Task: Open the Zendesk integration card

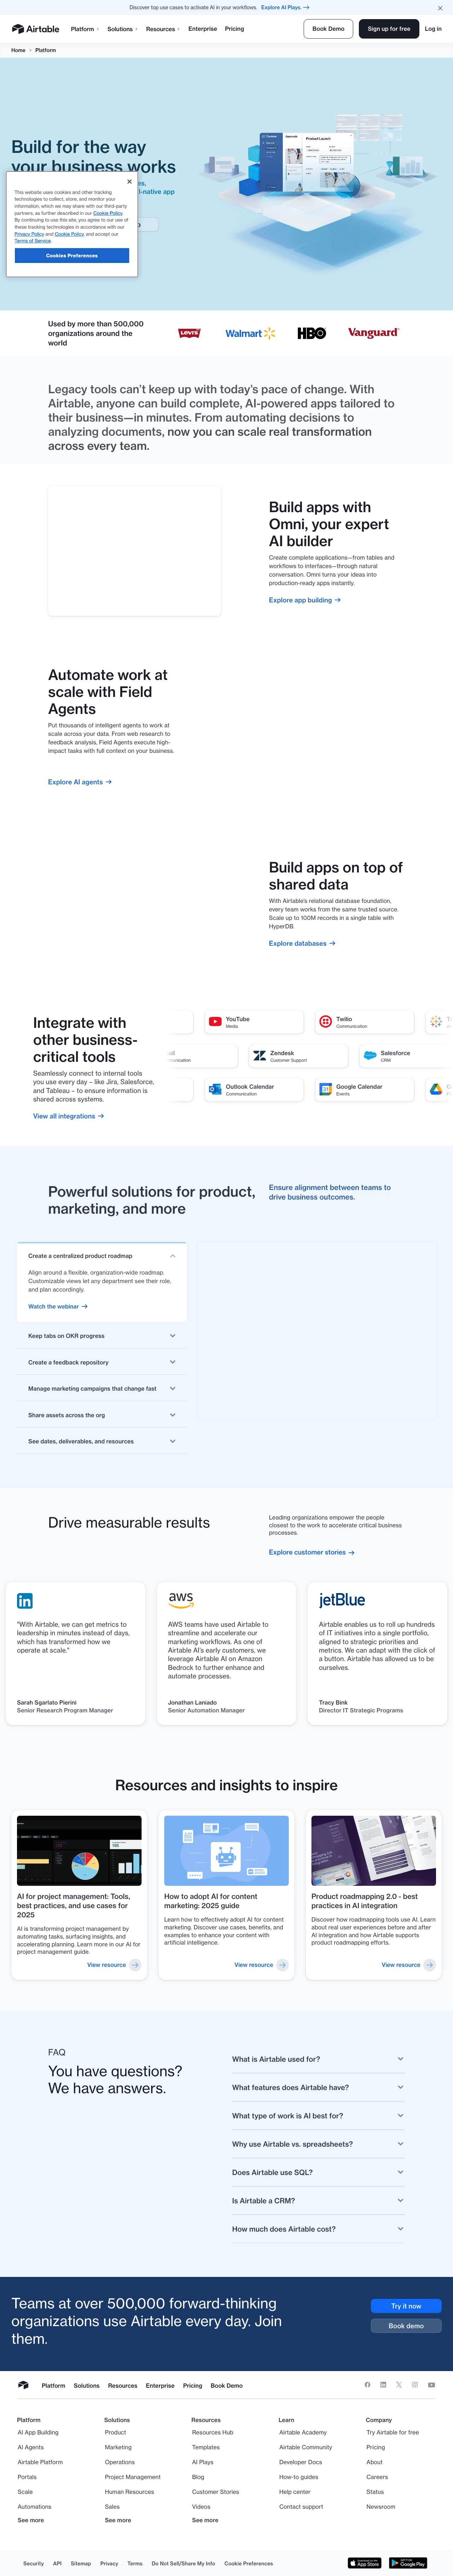Action: [x=298, y=1056]
